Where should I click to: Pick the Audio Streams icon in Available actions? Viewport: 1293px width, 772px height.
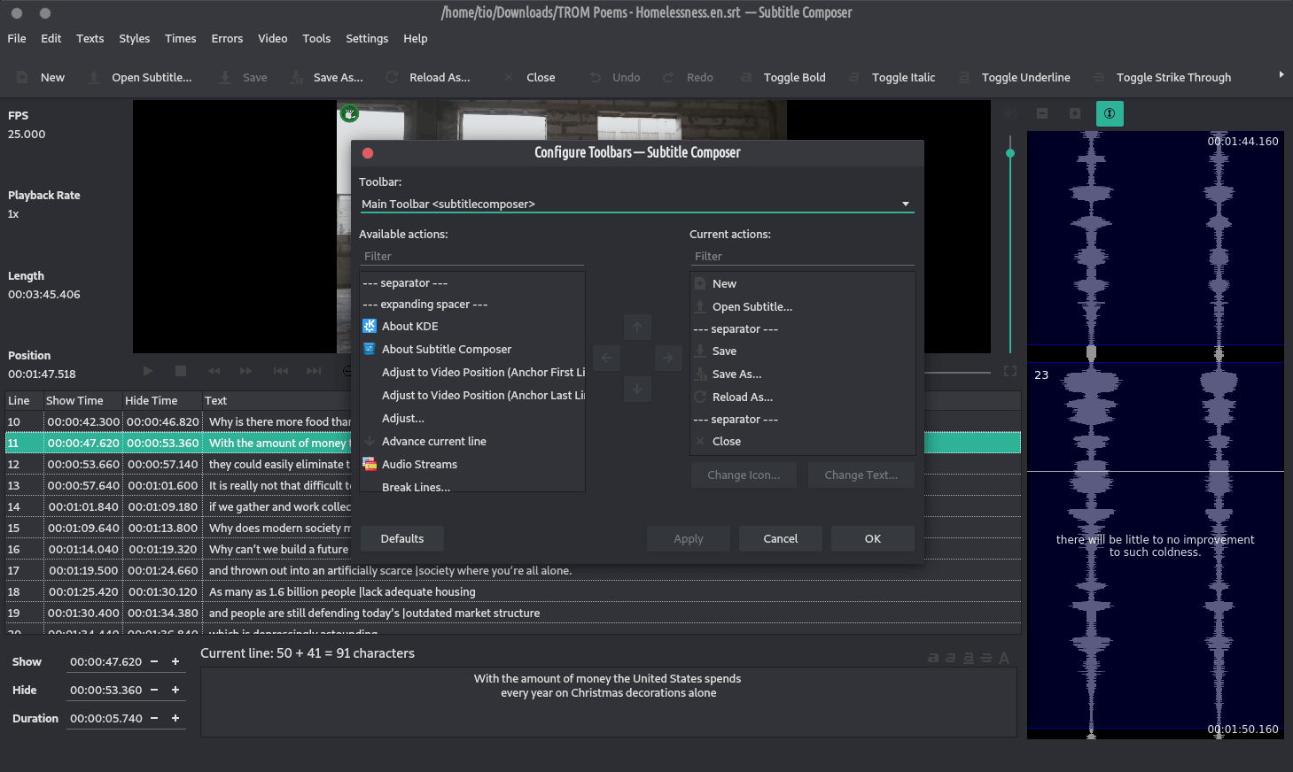click(x=370, y=464)
